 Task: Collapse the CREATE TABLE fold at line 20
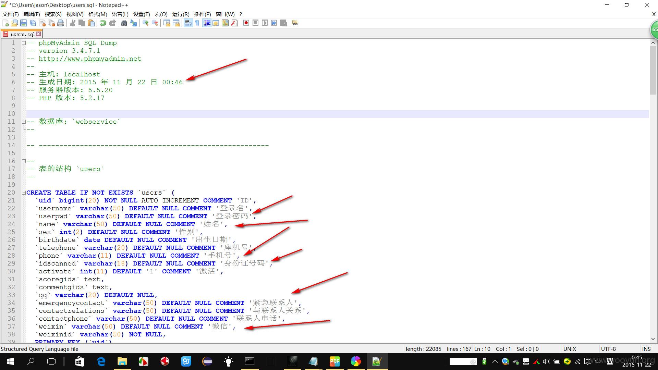pyautogui.click(x=24, y=193)
